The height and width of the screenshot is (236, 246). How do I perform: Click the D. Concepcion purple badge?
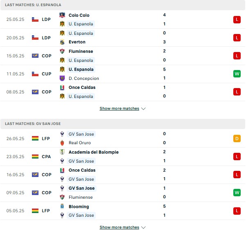pyautogui.click(x=62, y=78)
